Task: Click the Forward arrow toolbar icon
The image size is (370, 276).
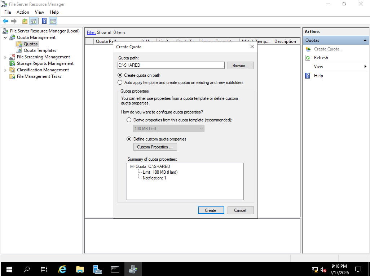Action: (x=14, y=21)
